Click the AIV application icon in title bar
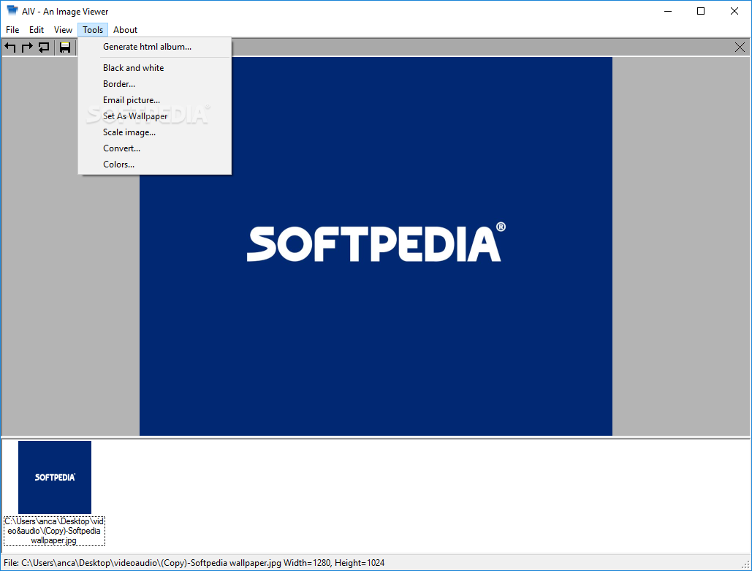Viewport: 752px width, 571px height. click(12, 10)
